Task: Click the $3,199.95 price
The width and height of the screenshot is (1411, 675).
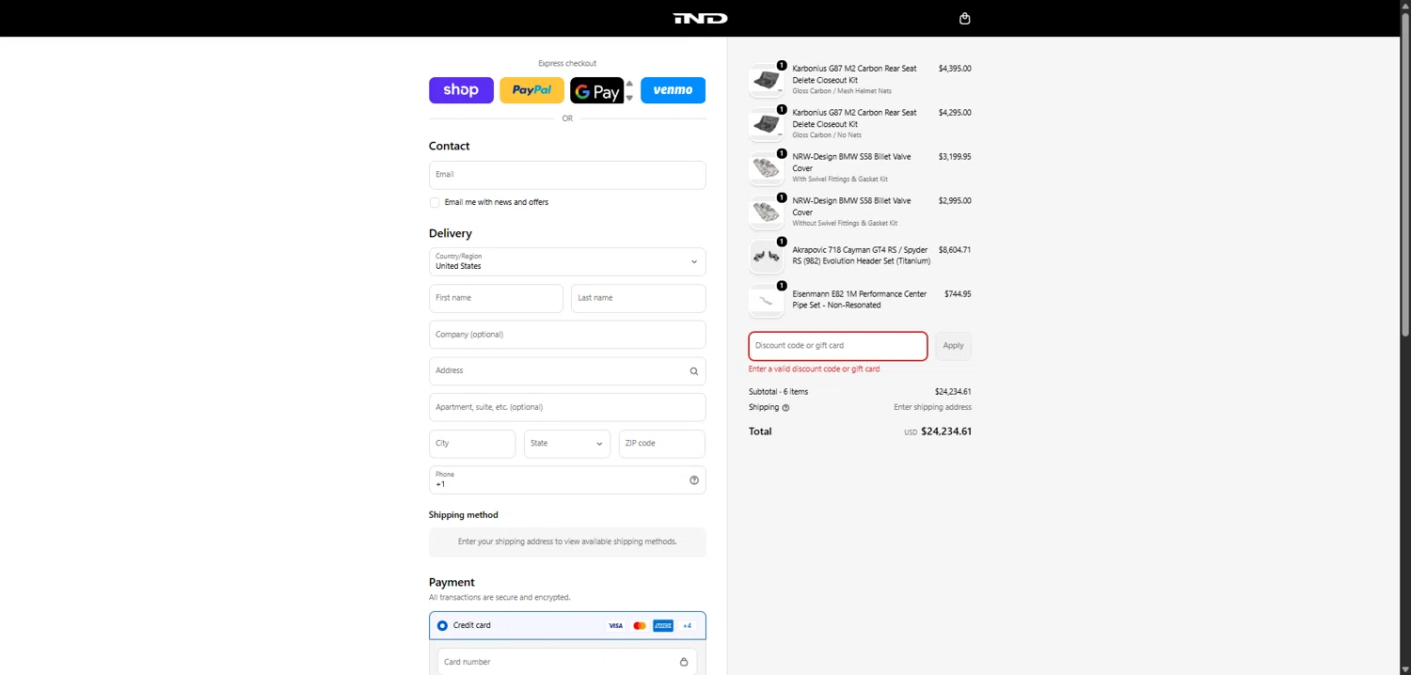Action: coord(955,157)
